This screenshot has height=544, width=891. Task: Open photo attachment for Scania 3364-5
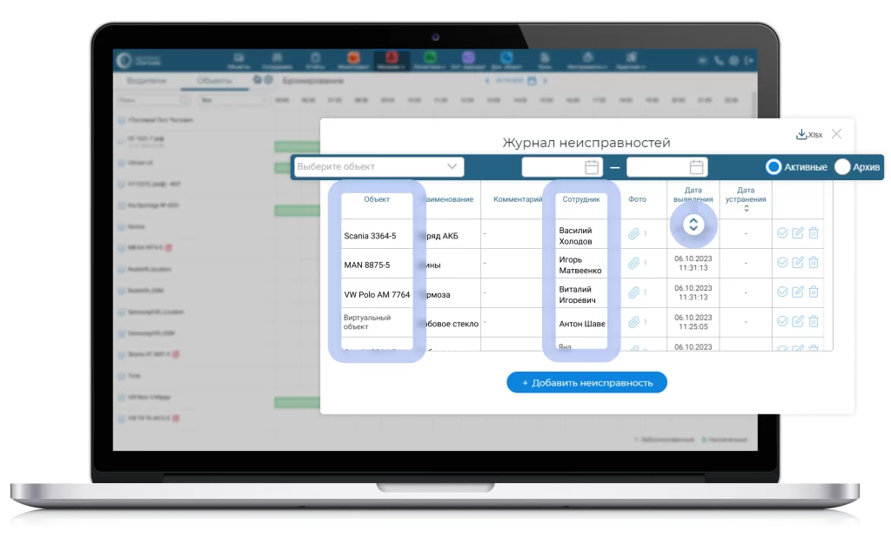tap(635, 233)
